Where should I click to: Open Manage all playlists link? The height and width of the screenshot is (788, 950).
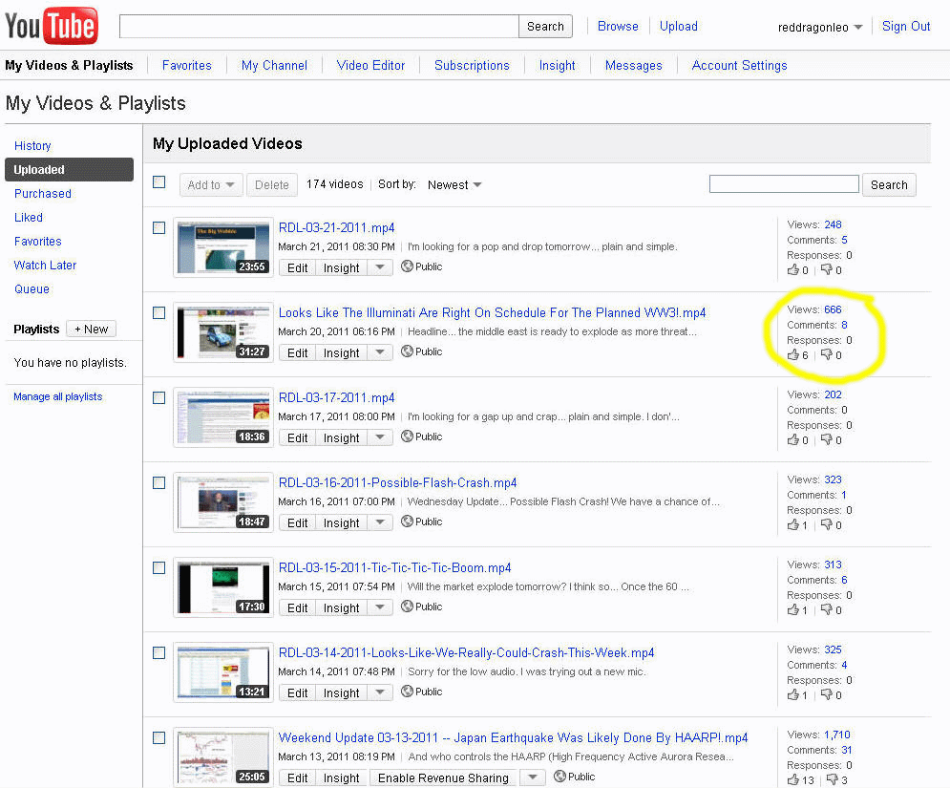click(58, 396)
